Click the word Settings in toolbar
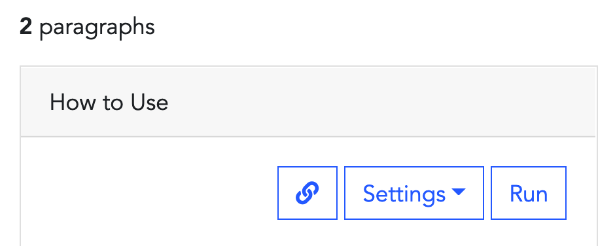 click(404, 194)
